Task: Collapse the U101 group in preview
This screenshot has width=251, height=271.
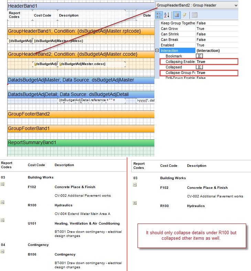Action: tap(2, 220)
